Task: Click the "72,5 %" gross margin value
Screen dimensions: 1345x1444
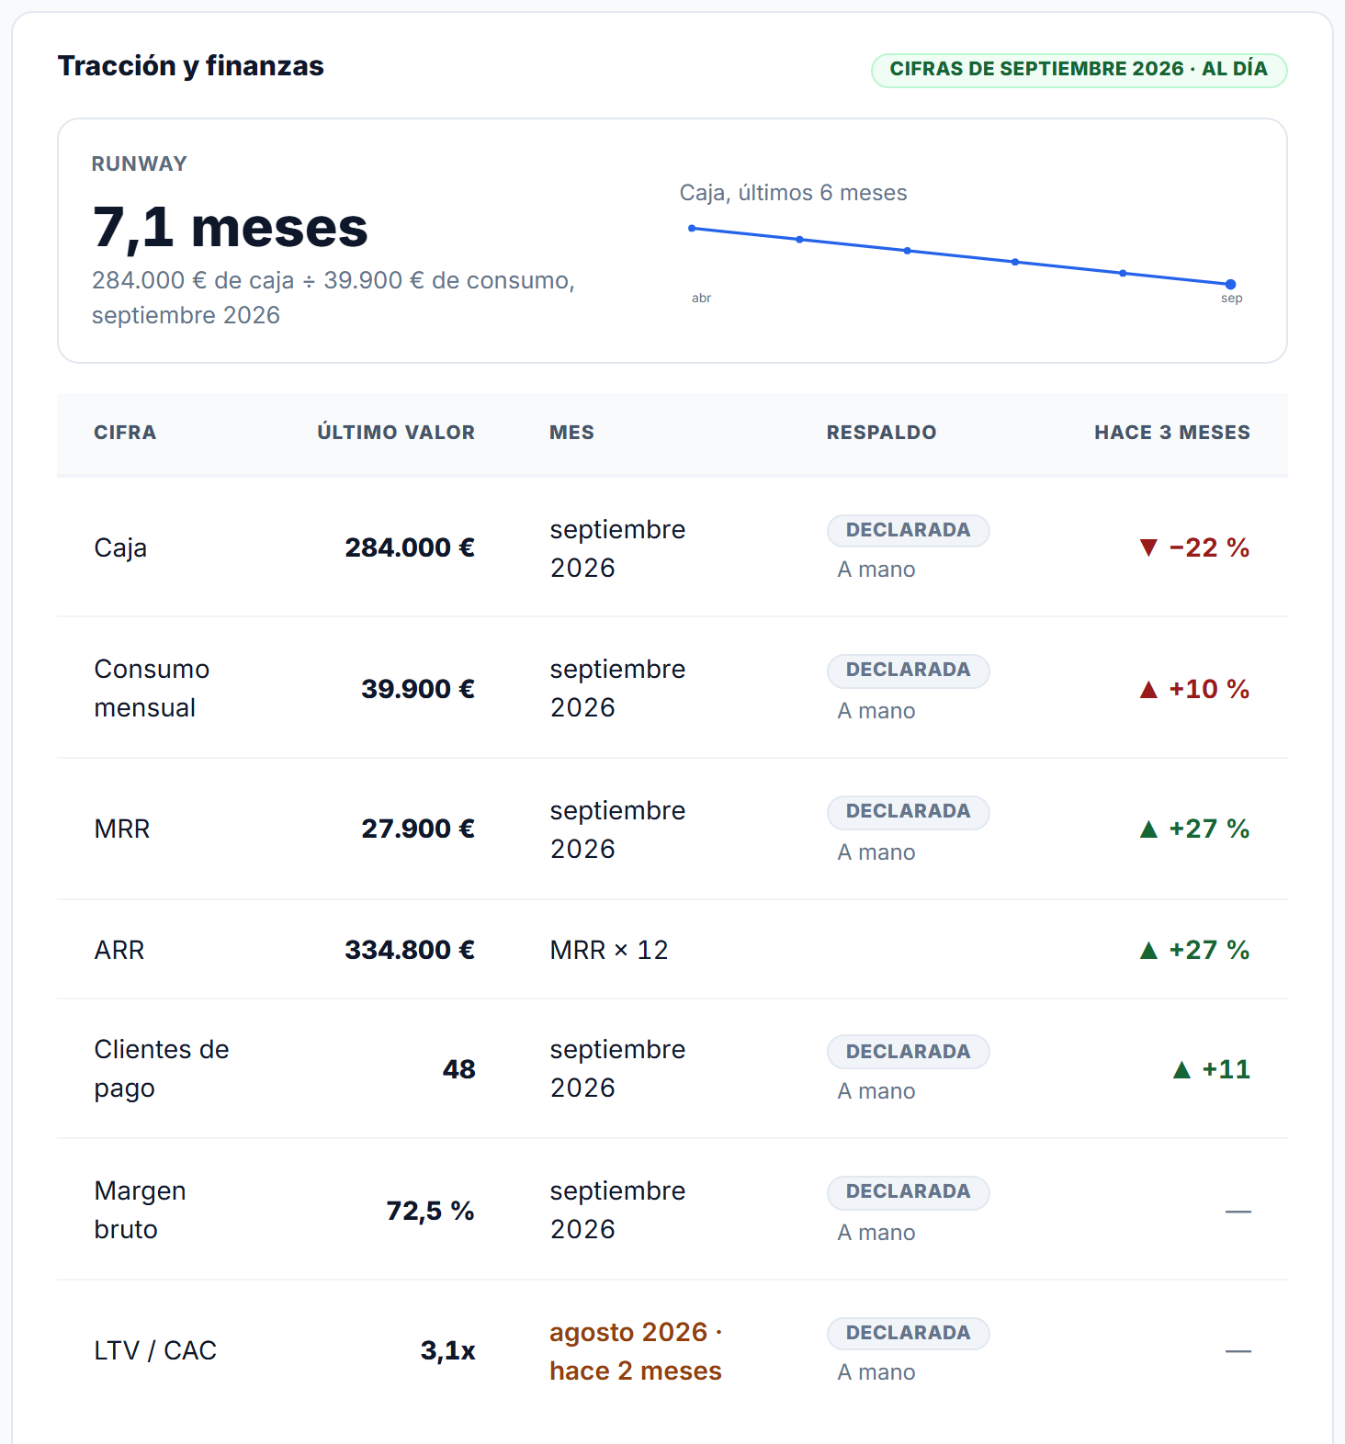Action: pos(431,1212)
